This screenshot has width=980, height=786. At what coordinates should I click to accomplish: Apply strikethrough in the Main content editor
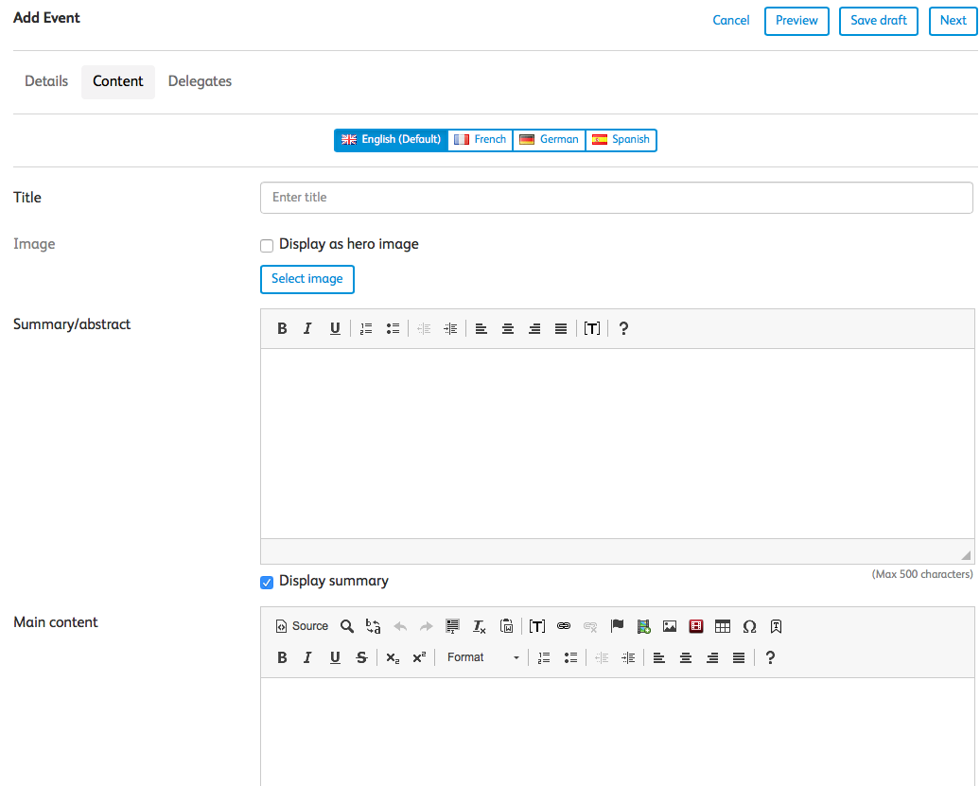click(361, 657)
